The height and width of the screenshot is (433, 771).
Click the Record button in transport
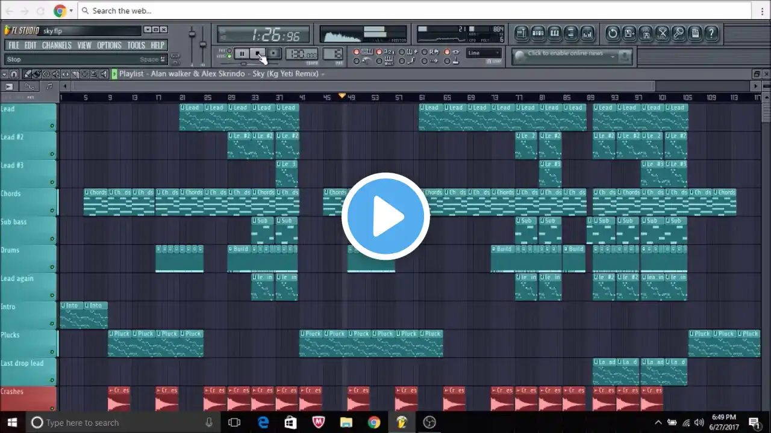(273, 54)
